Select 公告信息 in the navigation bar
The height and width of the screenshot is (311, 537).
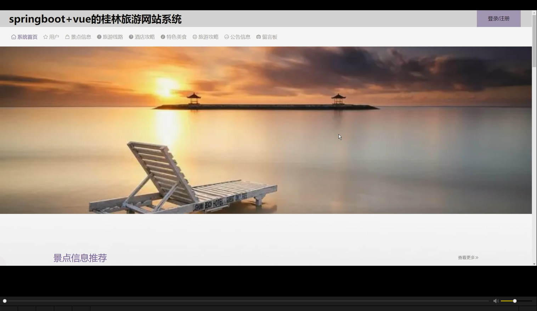pos(241,37)
